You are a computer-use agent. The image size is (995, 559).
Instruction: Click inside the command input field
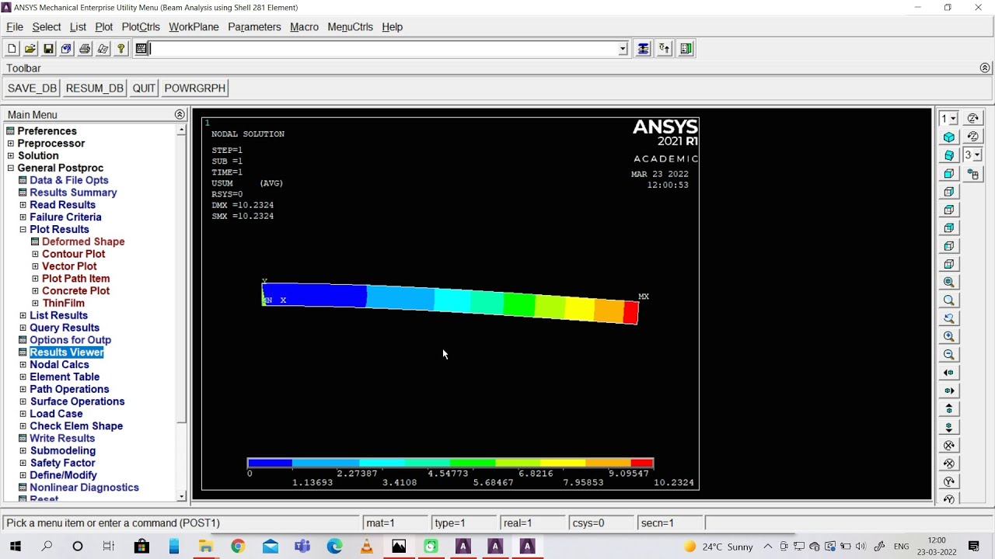tap(384, 49)
